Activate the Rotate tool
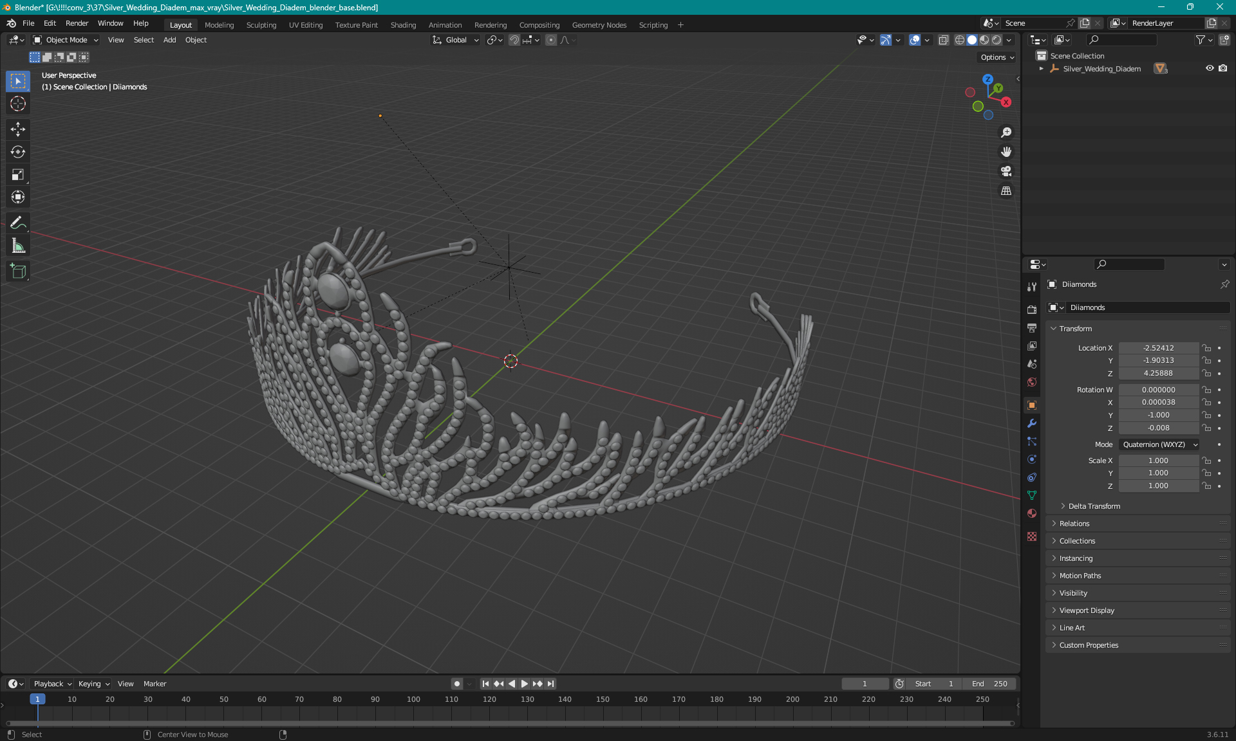1236x741 pixels. pyautogui.click(x=18, y=152)
